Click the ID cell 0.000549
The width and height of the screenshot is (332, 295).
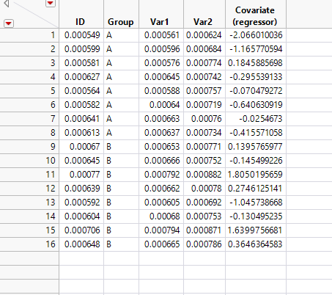pyautogui.click(x=81, y=35)
